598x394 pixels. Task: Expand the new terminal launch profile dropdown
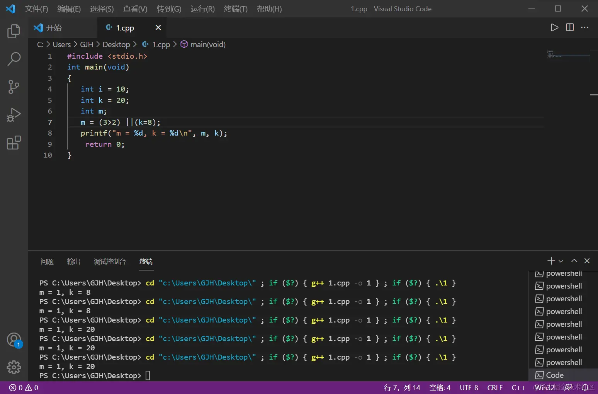pyautogui.click(x=561, y=261)
